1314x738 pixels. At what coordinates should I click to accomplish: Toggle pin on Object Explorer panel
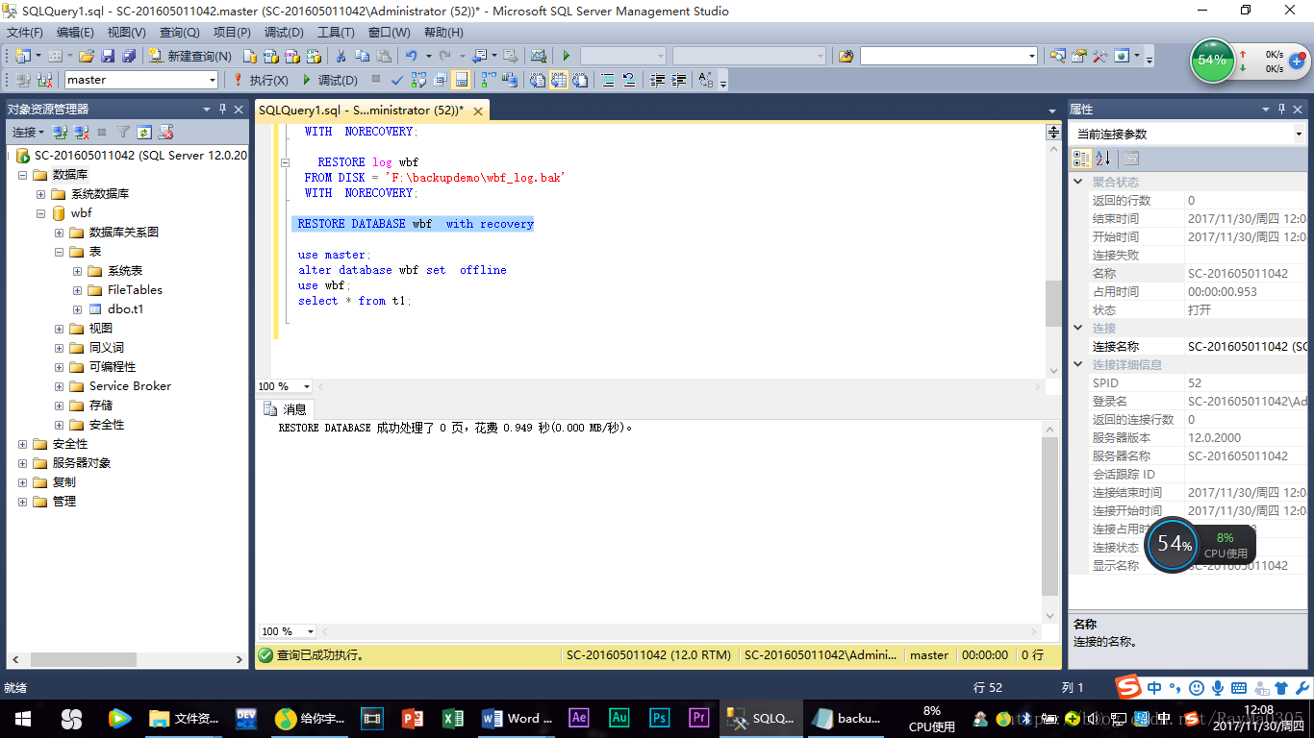[x=223, y=109]
